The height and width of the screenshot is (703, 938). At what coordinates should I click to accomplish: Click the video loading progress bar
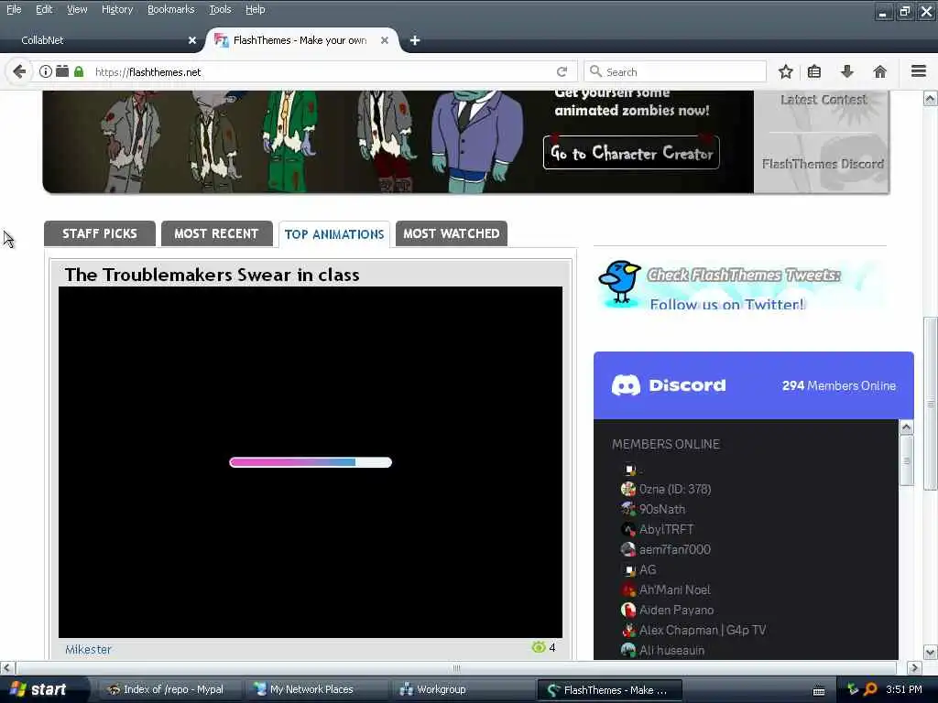311,462
